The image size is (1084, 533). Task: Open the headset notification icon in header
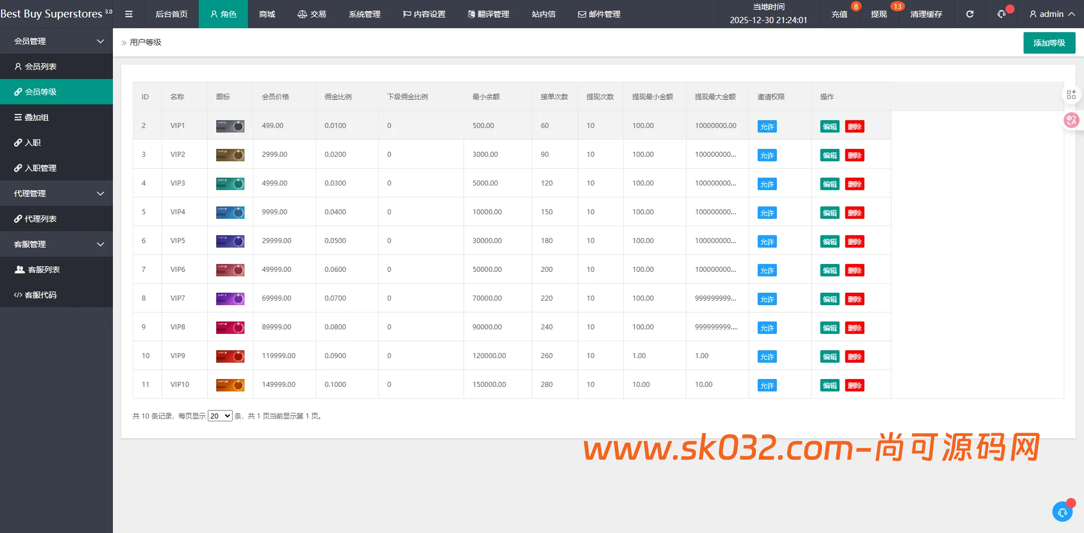[x=1002, y=14]
